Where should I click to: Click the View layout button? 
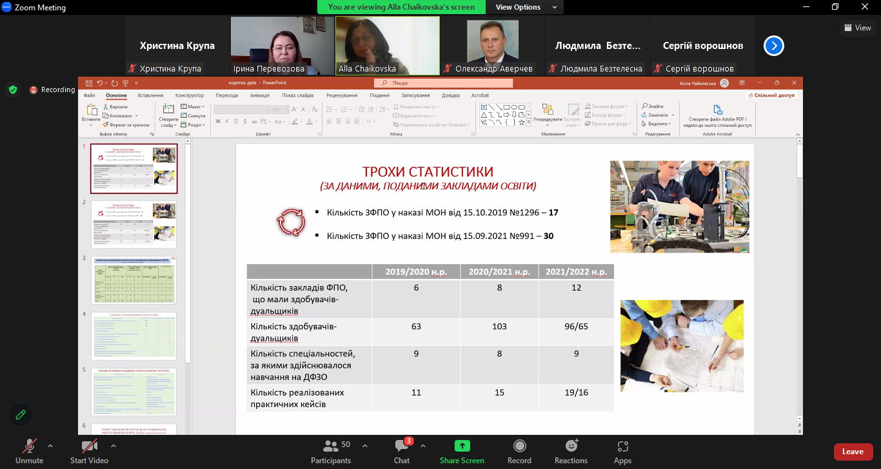(x=857, y=28)
